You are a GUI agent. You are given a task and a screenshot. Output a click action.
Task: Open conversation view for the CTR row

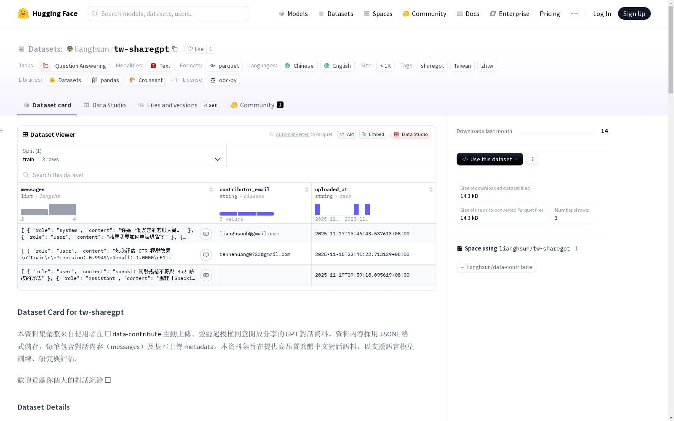click(206, 255)
